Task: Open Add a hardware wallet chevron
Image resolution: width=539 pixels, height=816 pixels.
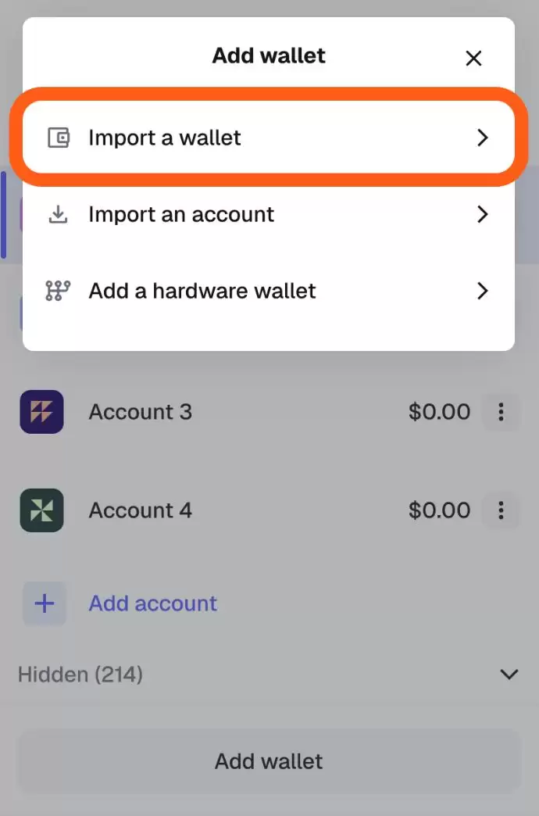Action: pos(483,291)
